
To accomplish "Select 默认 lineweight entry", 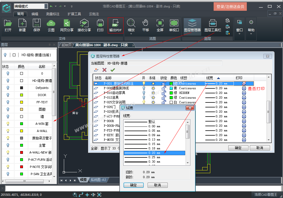I will click(x=154, y=122).
